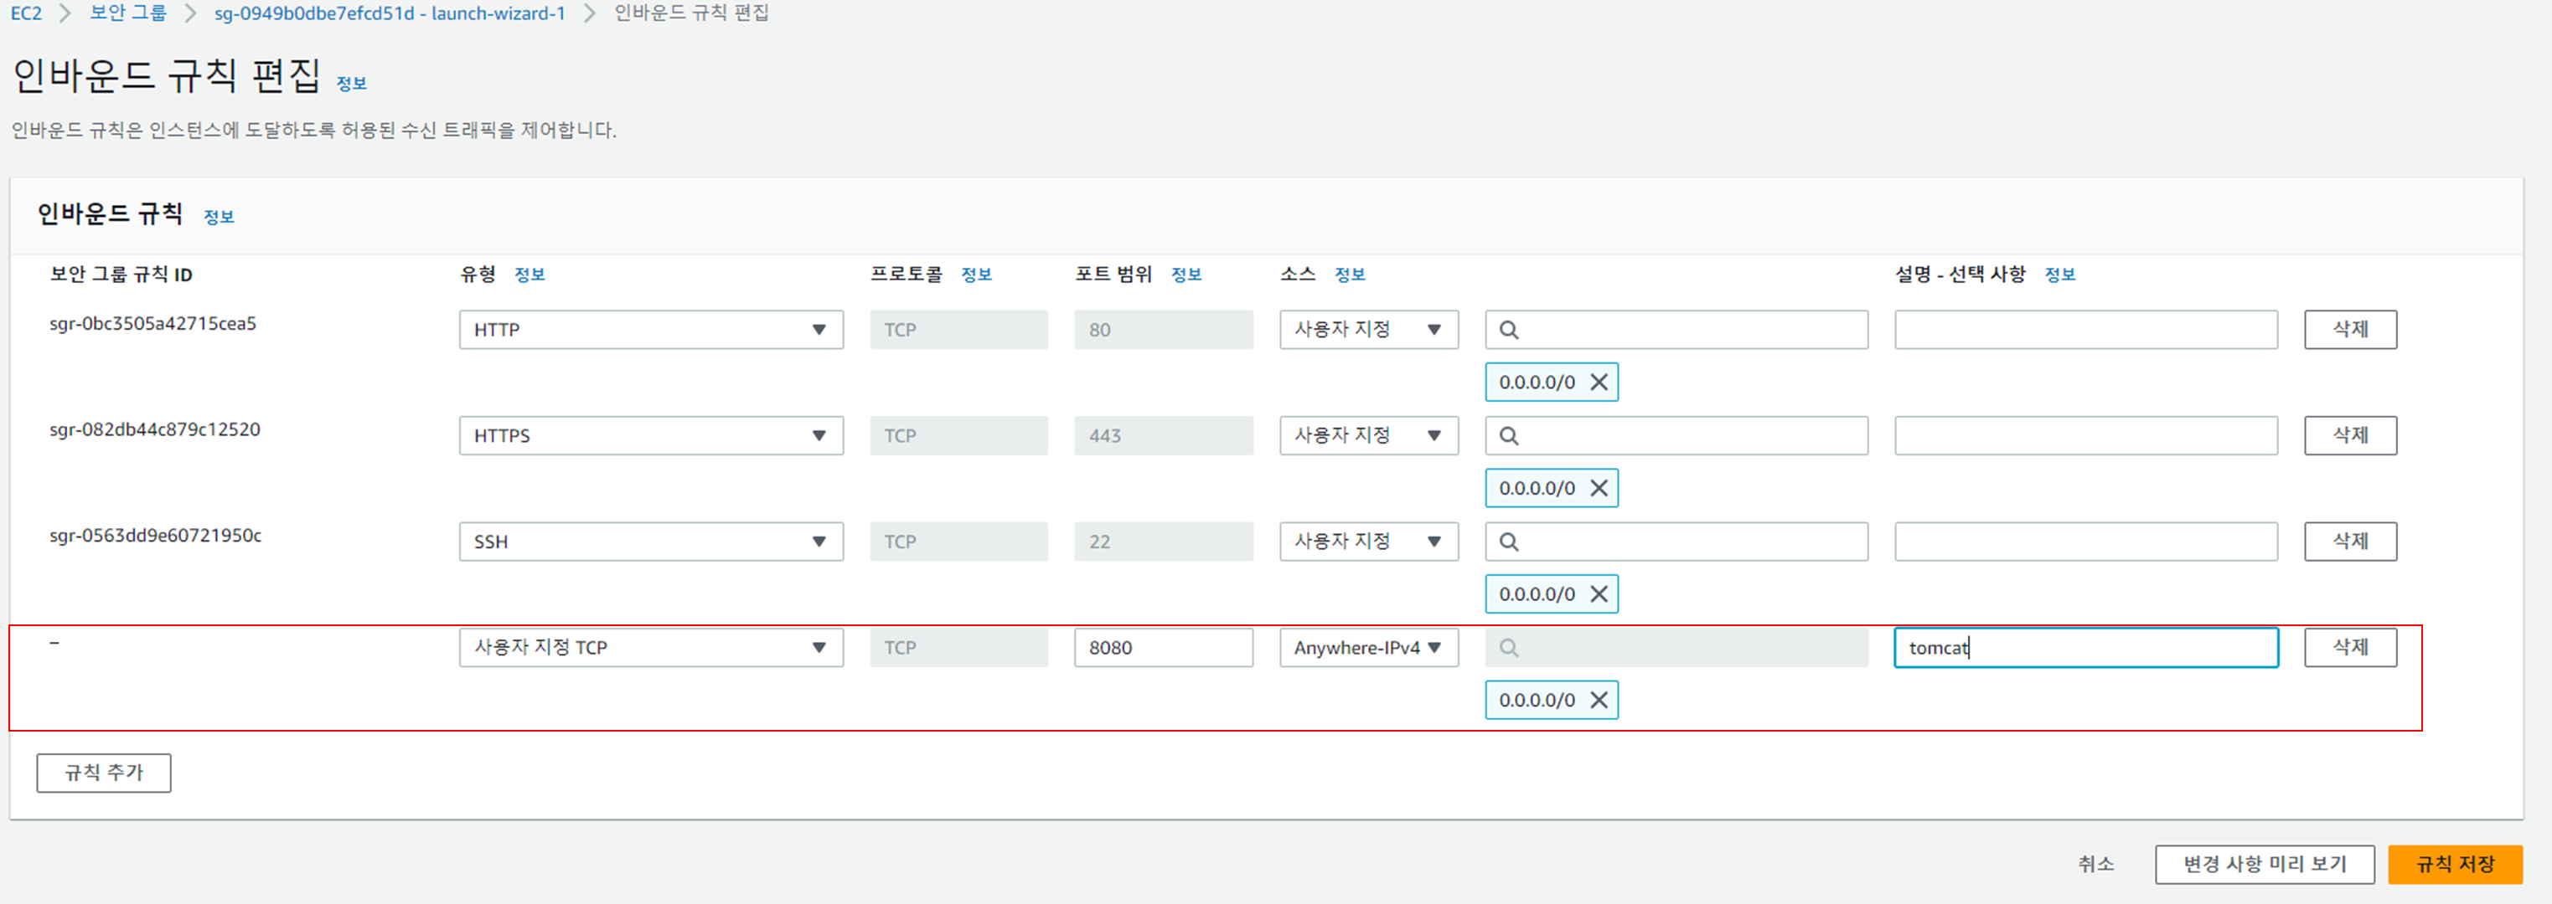
Task: Click search icon in HTTP rule source field
Action: pyautogui.click(x=1508, y=330)
